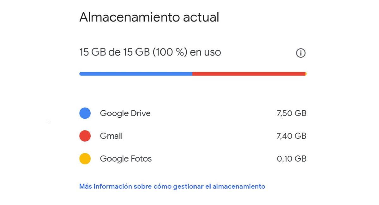Toggle the Google Fotos legend entry

[x=125, y=159]
